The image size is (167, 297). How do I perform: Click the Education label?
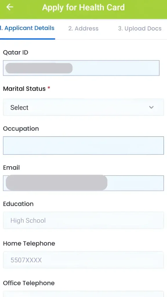[x=18, y=204]
